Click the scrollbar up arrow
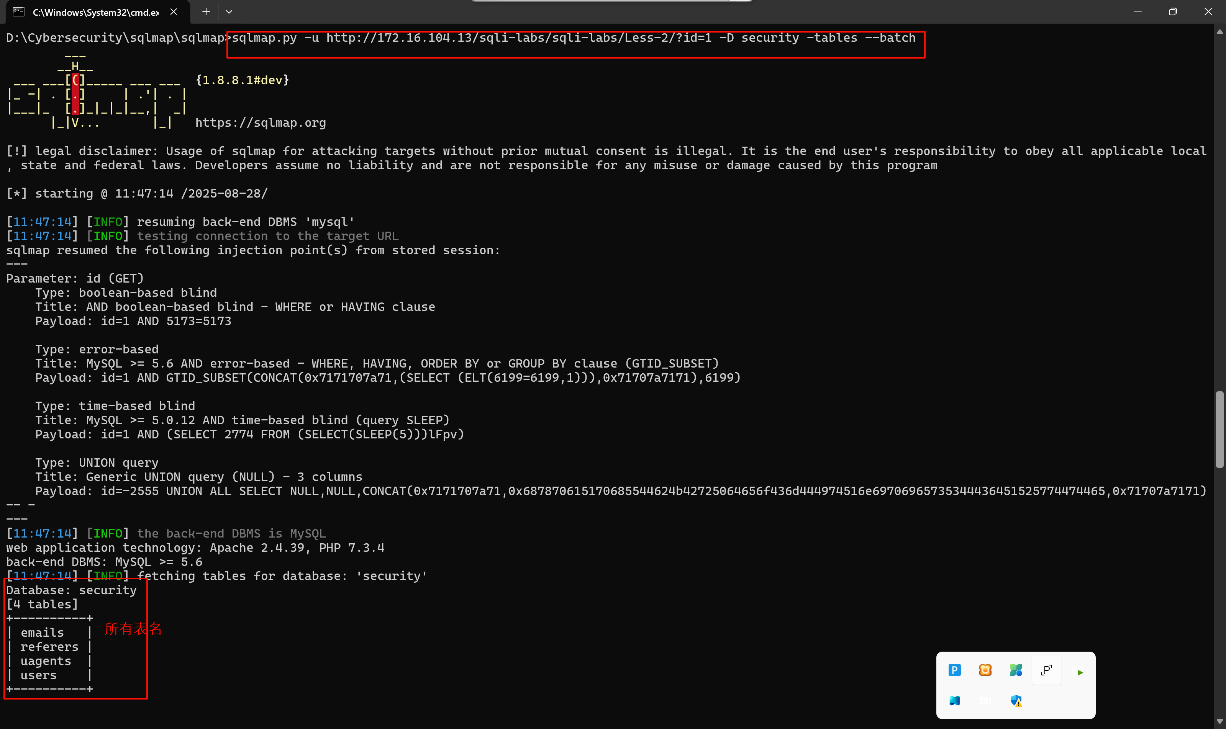The image size is (1226, 729). point(1219,31)
